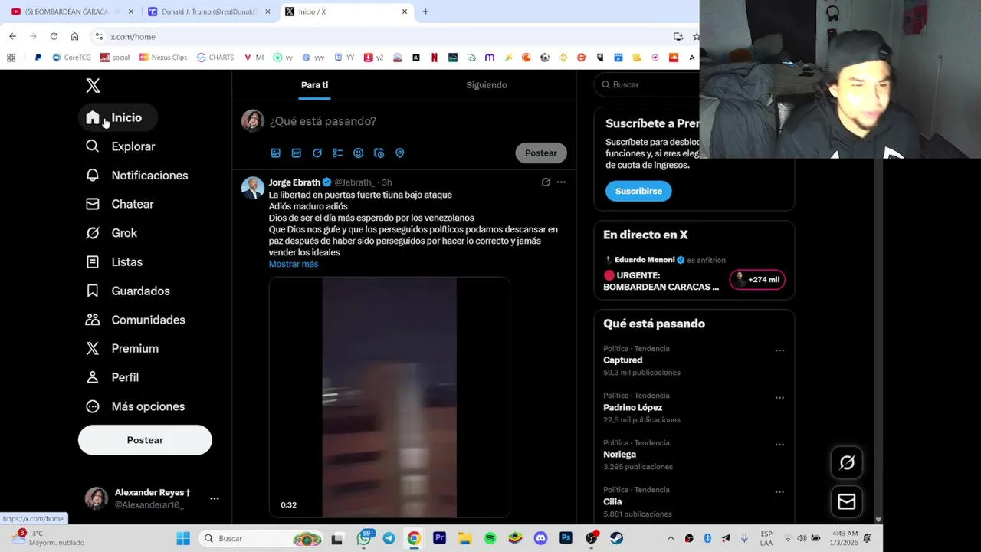Click the ¿Qué está pasando? text field
Screen dimensions: 981x552
click(x=323, y=121)
